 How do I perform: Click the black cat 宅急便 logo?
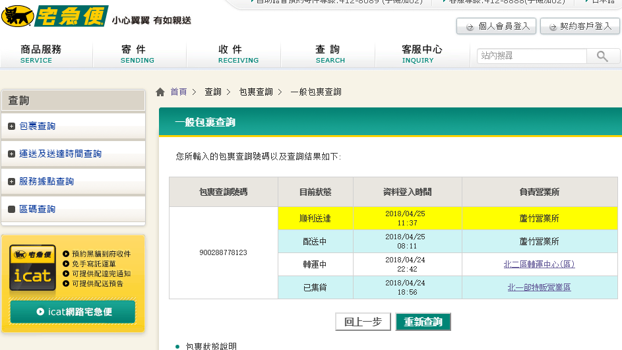tap(54, 16)
